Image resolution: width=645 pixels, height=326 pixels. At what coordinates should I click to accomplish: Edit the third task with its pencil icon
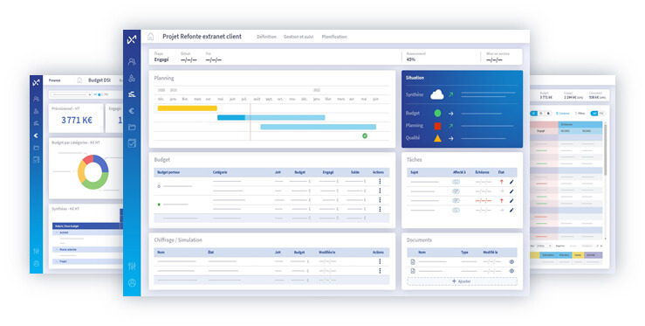[x=511, y=201]
